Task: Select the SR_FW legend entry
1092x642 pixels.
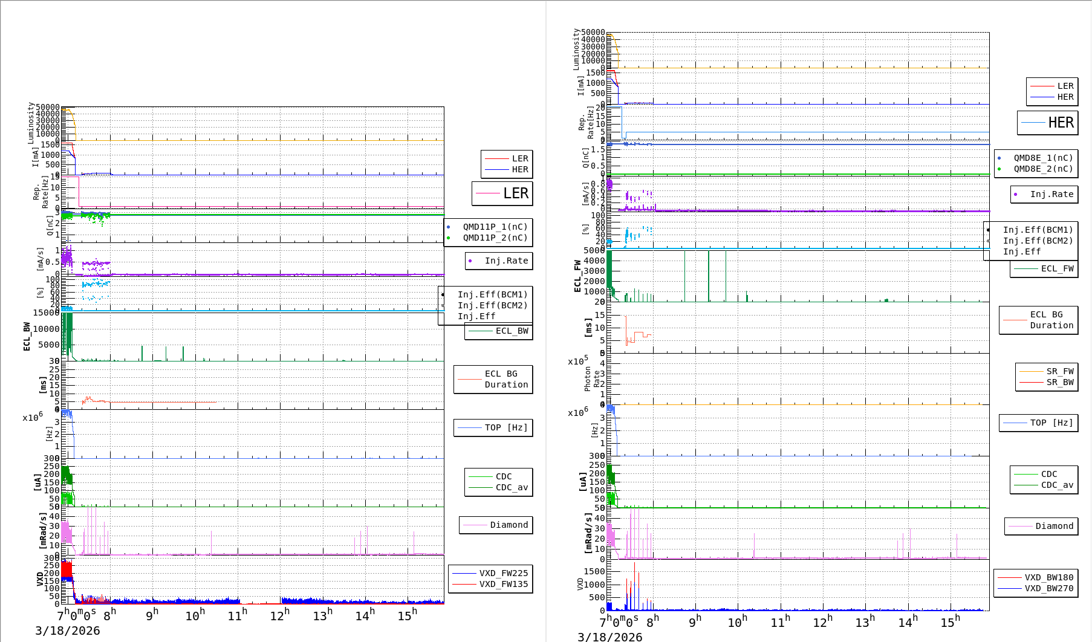Action: coord(1059,371)
